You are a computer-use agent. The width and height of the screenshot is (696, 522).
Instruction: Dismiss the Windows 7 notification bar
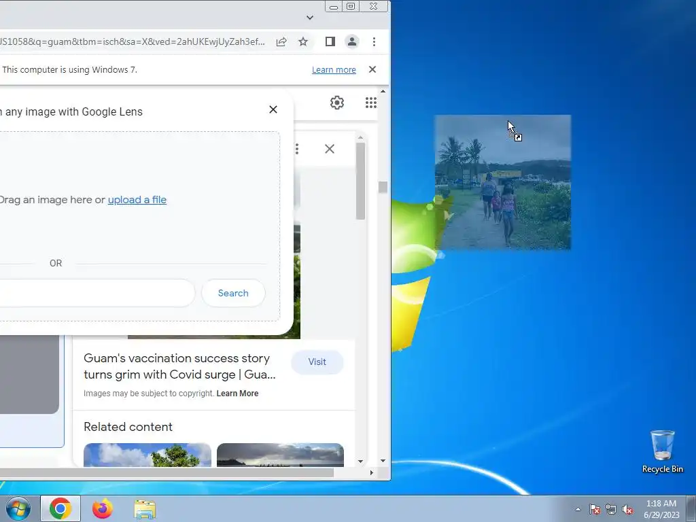(x=372, y=69)
